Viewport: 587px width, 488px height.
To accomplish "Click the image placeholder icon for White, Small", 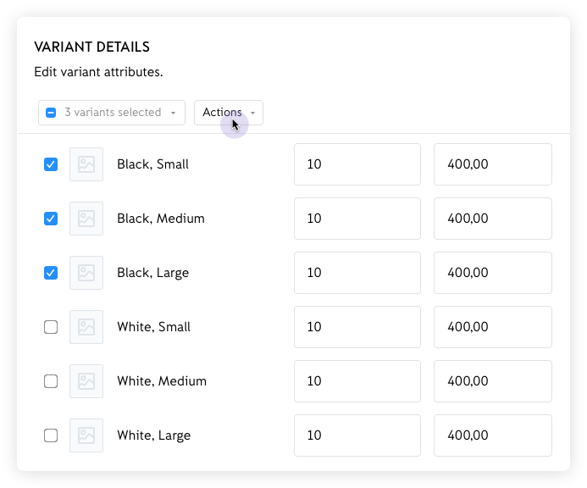I will pos(86,327).
